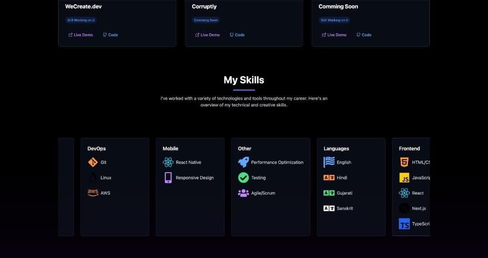Click the Testing green checkmark icon
Image resolution: width=488 pixels, height=258 pixels.
pyautogui.click(x=244, y=177)
